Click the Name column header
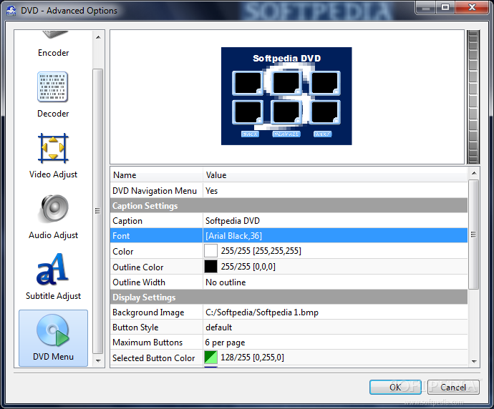Viewport: 494px width, 409px height. [x=157, y=175]
